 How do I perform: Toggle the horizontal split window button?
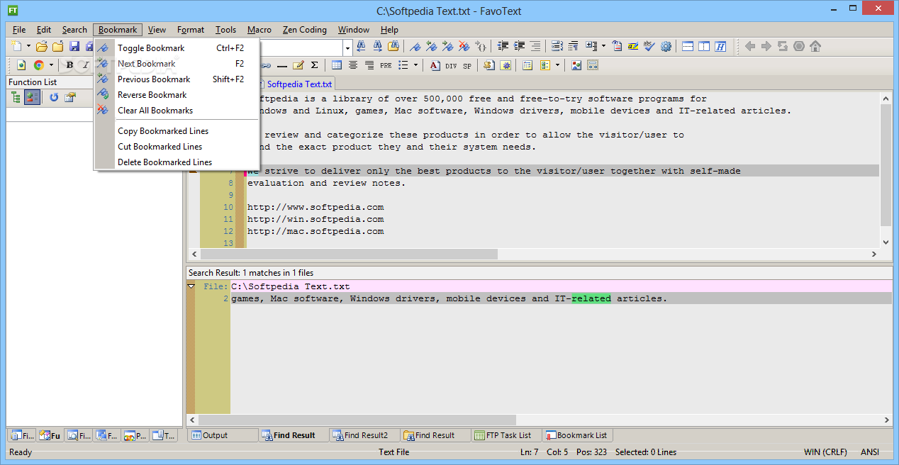[x=688, y=46]
